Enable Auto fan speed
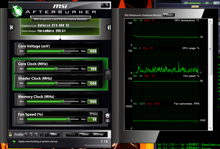The width and height of the screenshot is (220, 149). [94, 114]
